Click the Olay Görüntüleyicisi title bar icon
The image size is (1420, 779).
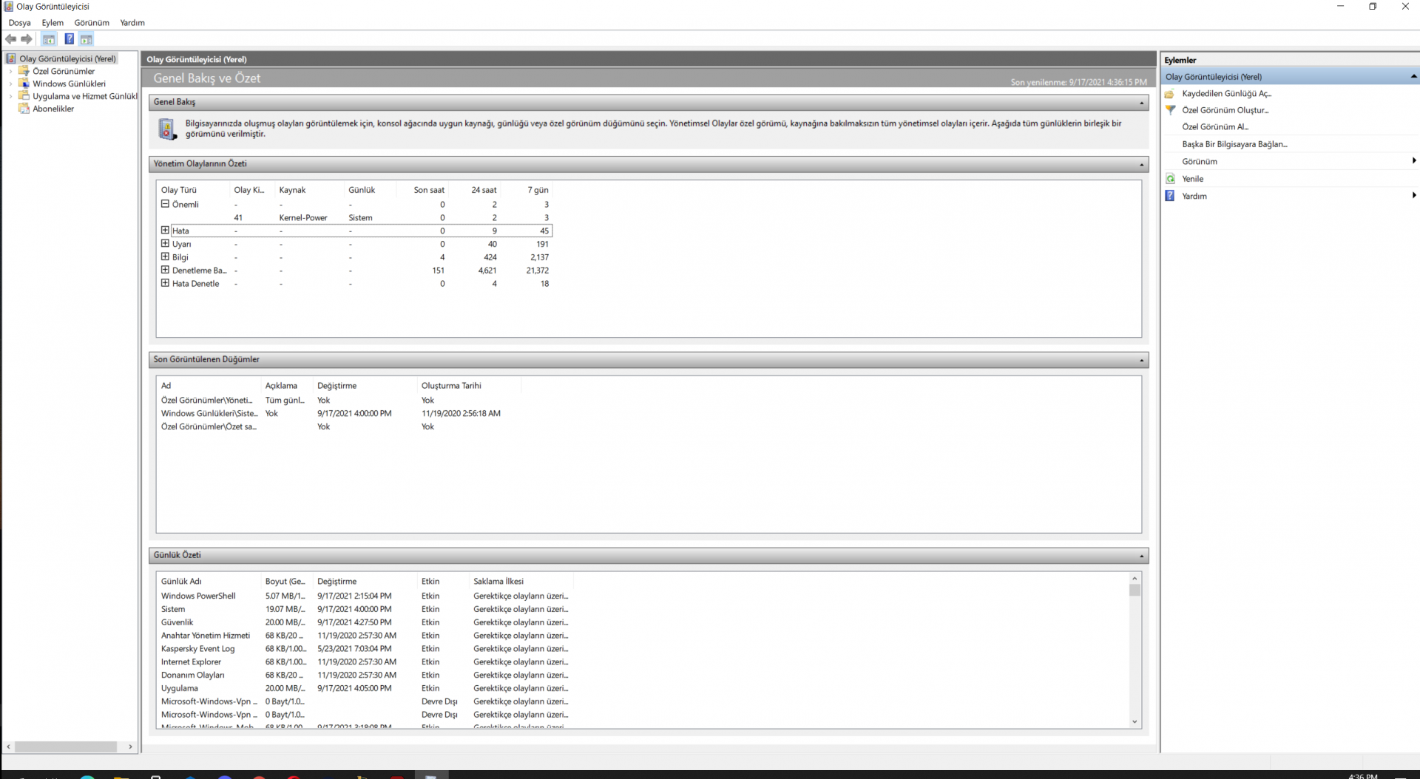[8, 7]
